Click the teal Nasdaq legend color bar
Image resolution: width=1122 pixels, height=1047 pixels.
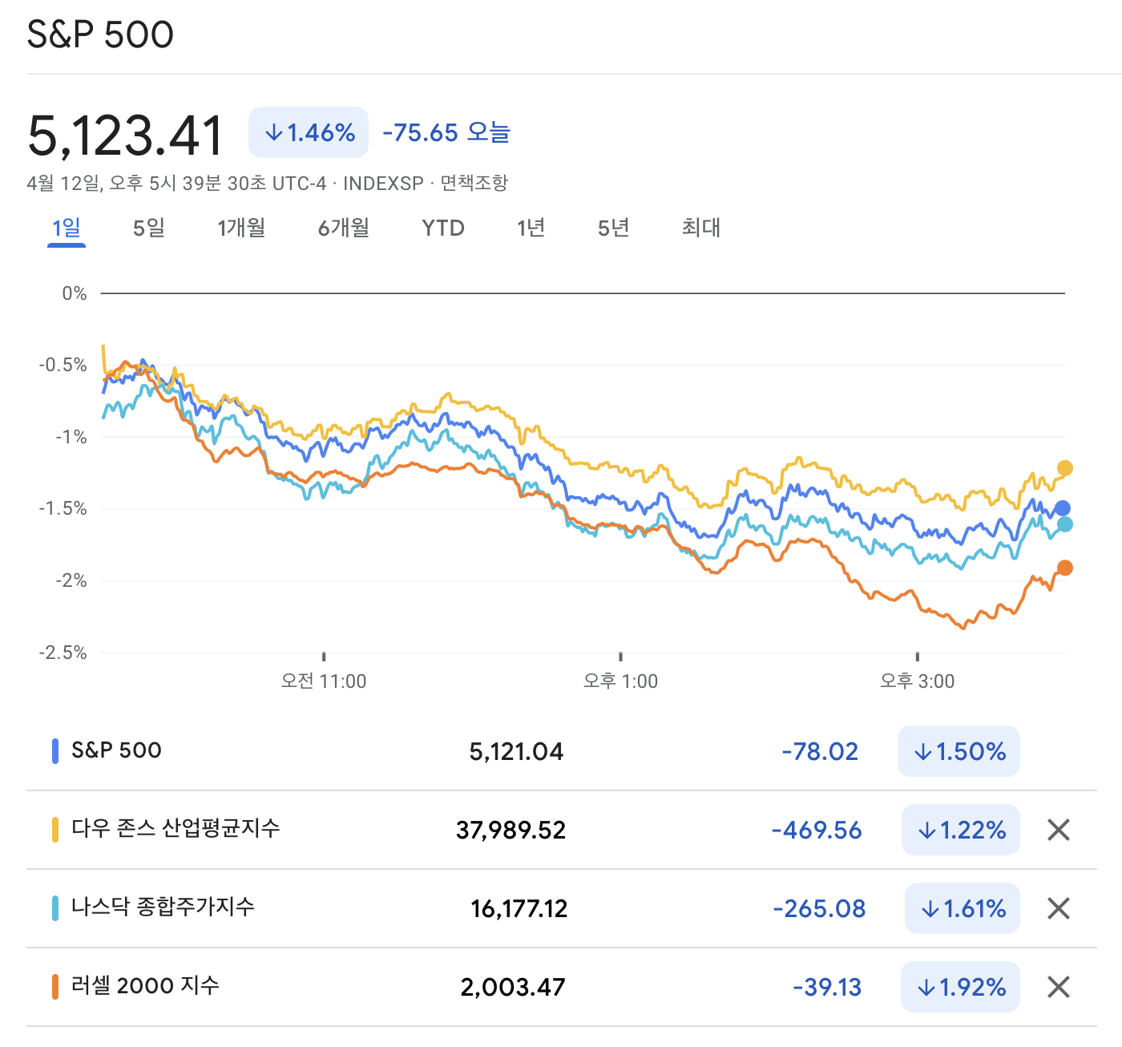55,908
